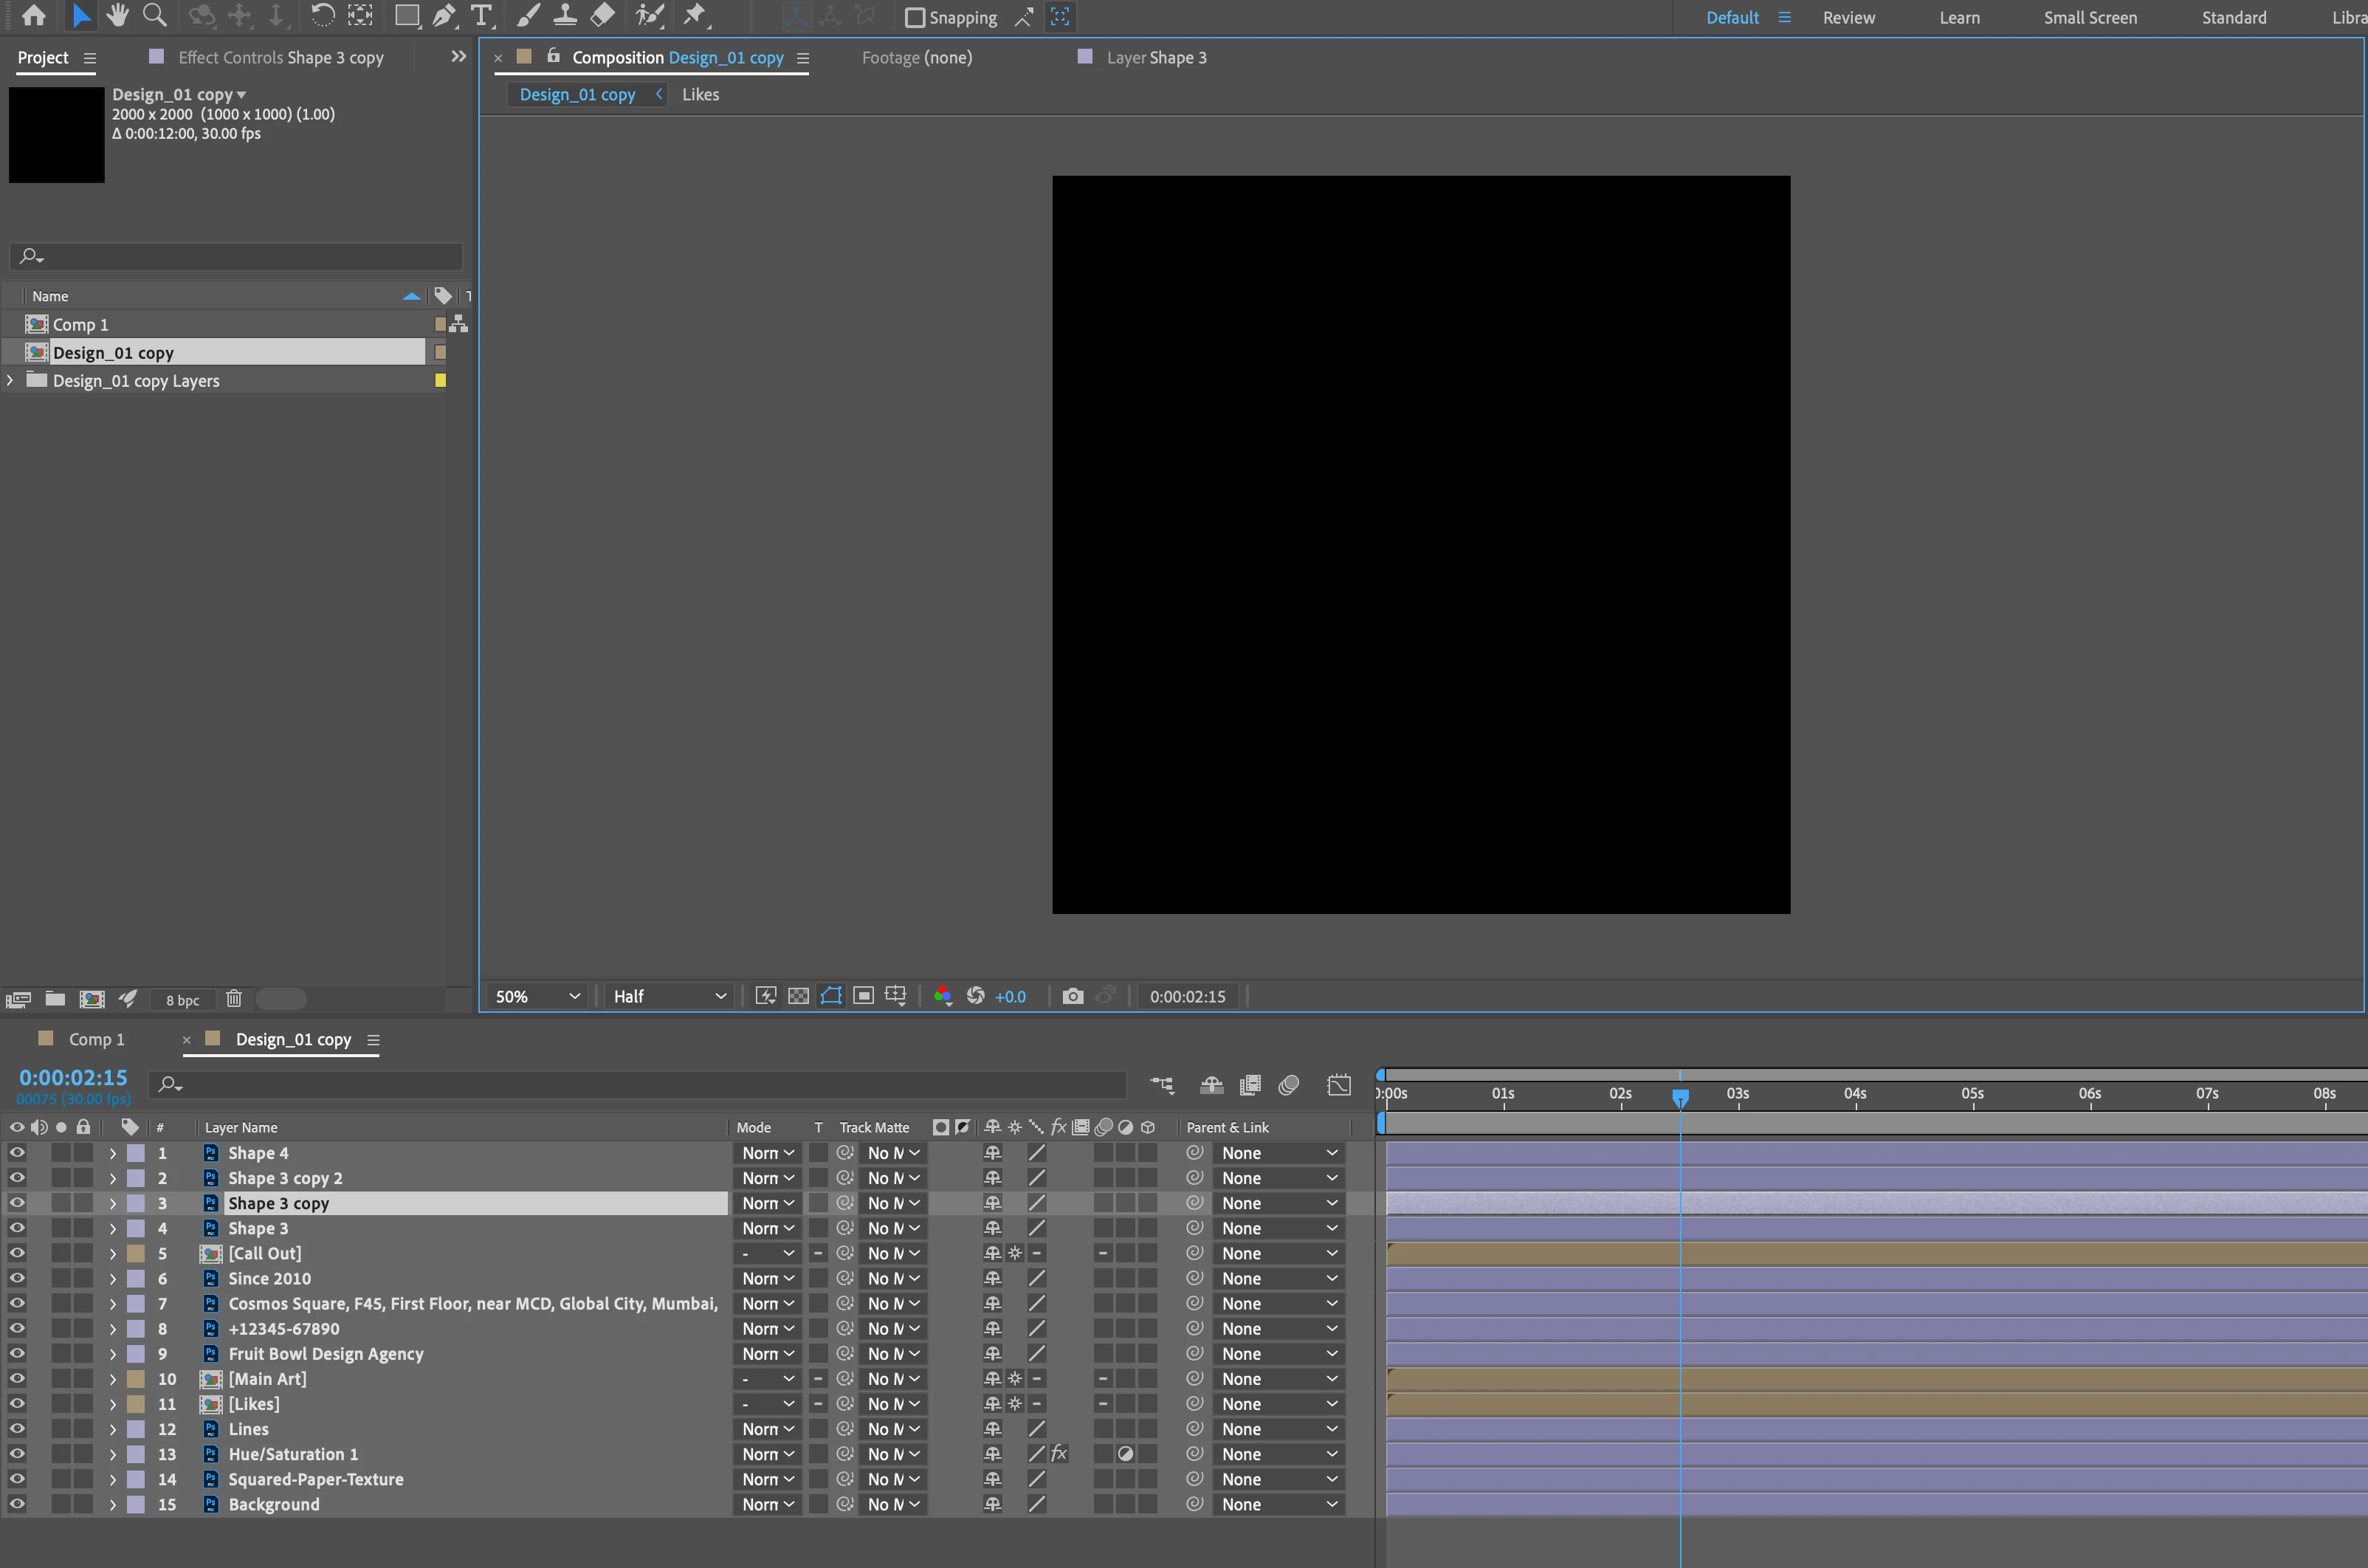
Task: Hide the Background layer
Action: [x=17, y=1503]
